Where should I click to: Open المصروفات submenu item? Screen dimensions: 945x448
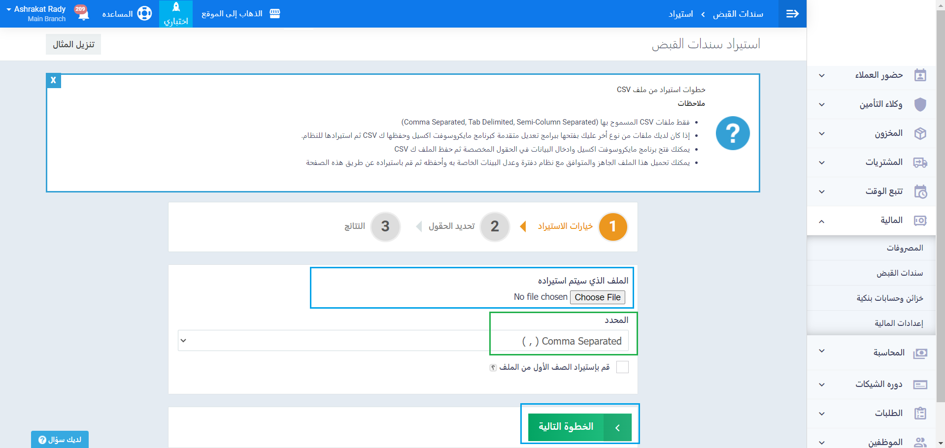click(905, 248)
